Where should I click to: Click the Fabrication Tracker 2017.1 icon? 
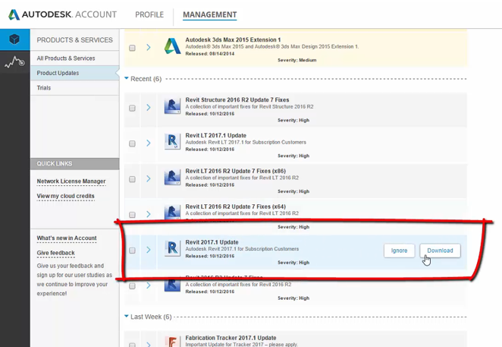pos(172,342)
